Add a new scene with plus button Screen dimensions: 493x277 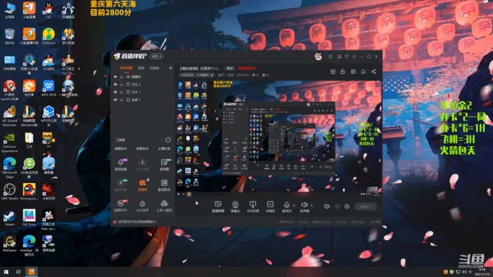pyautogui.click(x=171, y=68)
